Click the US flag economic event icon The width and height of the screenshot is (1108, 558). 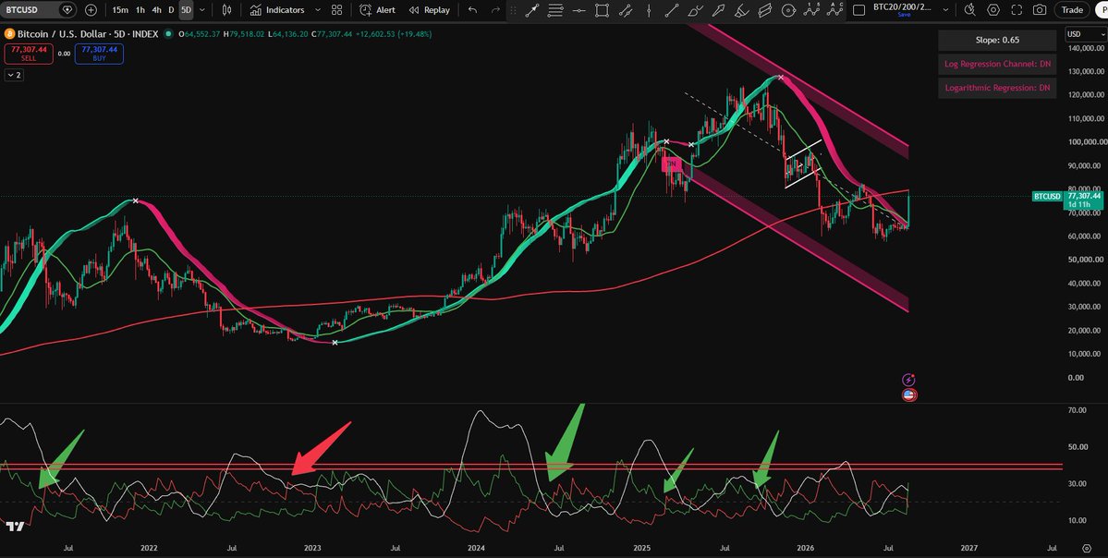pyautogui.click(x=910, y=395)
